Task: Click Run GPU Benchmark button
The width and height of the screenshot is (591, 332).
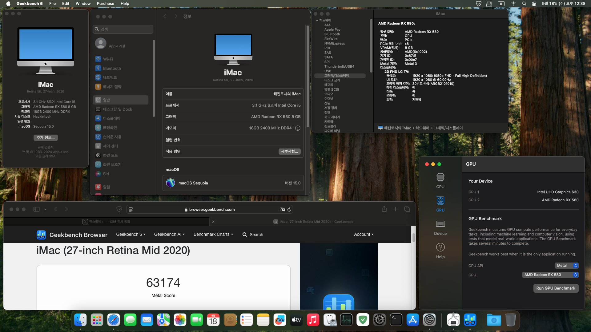Action: (556, 288)
